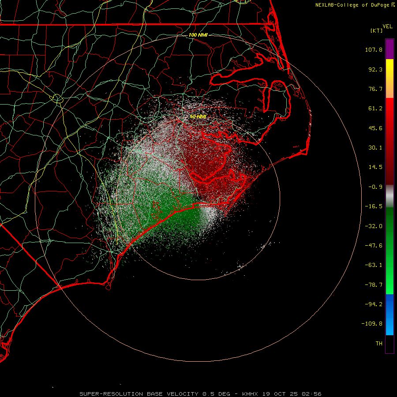This screenshot has width=397, height=397.
Task: Click the 100 NMI range ring label
Action: tap(198, 35)
